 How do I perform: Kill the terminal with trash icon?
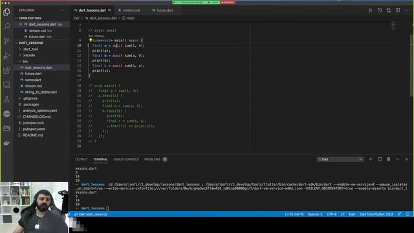[x=389, y=159]
